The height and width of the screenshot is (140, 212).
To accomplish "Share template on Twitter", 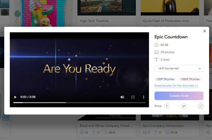I will 184,106.
